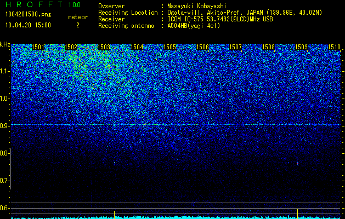The width and height of the screenshot is (345, 219).
Task: Click the horizontal 0.9 kHz carrier line
Action: pos(176,124)
